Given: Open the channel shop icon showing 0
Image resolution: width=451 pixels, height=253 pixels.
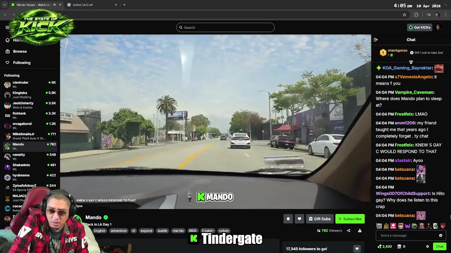Looking at the screenshot, I should [x=401, y=246].
